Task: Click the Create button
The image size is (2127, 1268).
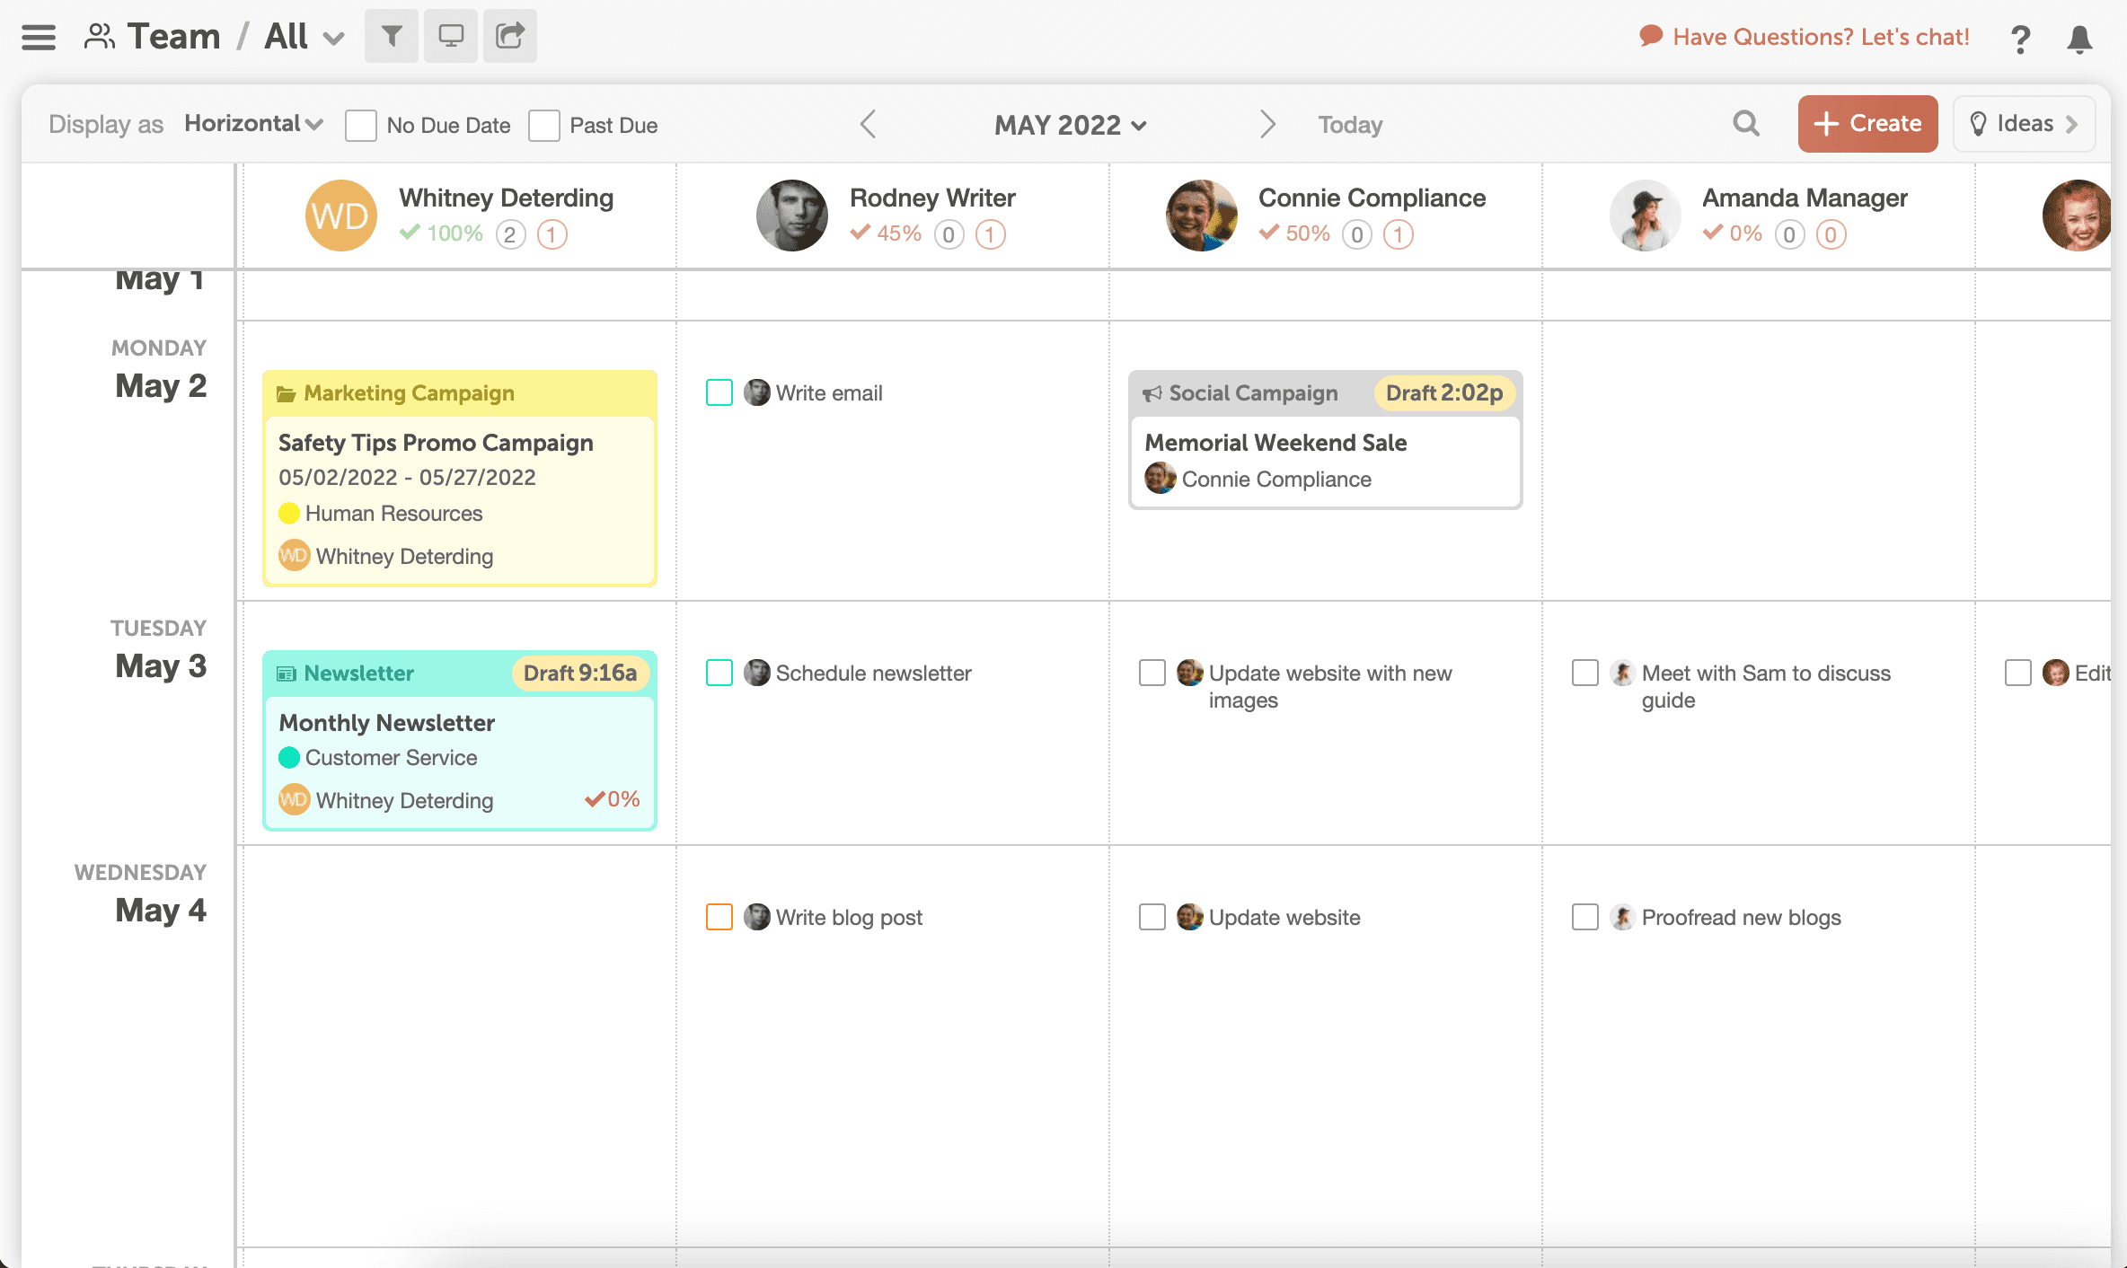Action: [1867, 124]
